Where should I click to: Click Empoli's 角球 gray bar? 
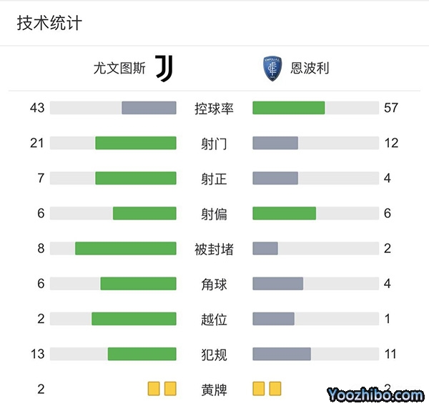pos(278,284)
